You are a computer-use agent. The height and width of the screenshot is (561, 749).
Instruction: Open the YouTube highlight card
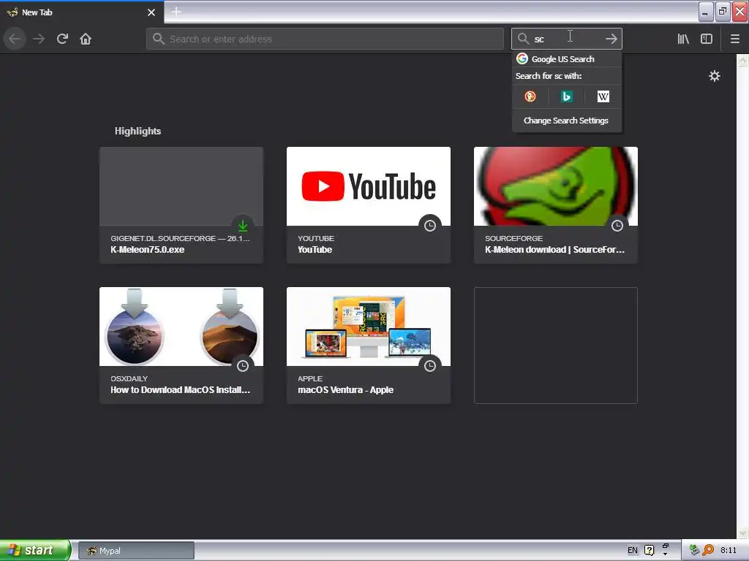369,205
